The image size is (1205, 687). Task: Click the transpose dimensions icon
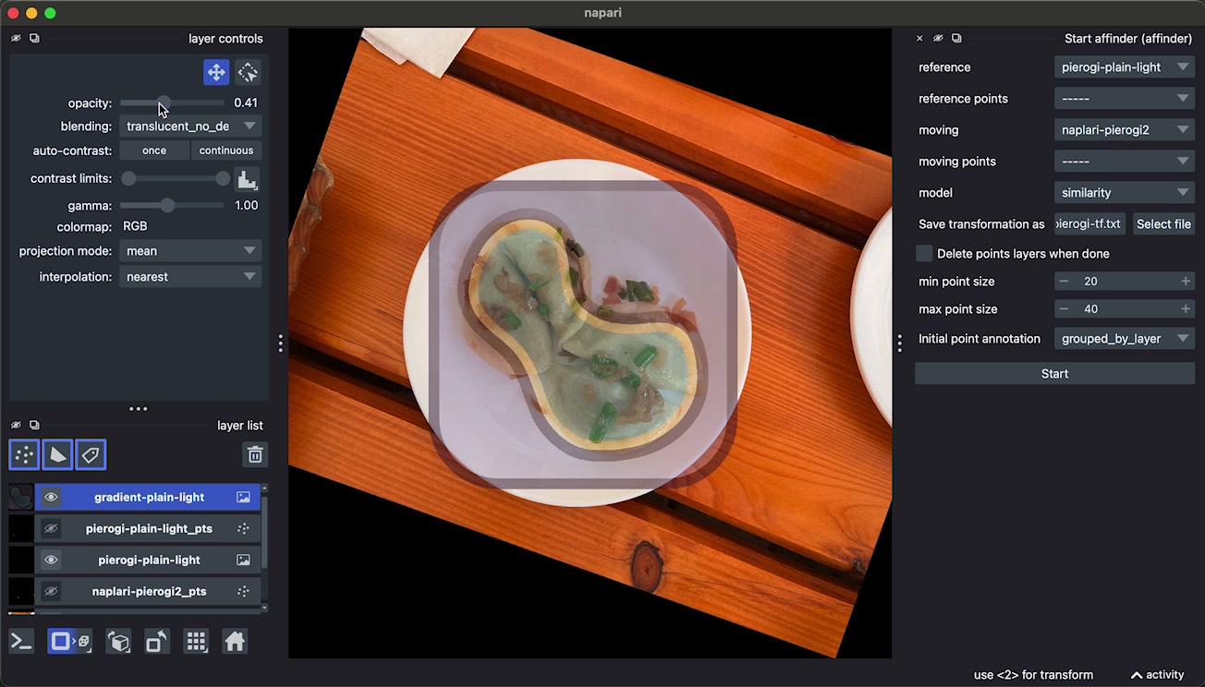tap(157, 641)
